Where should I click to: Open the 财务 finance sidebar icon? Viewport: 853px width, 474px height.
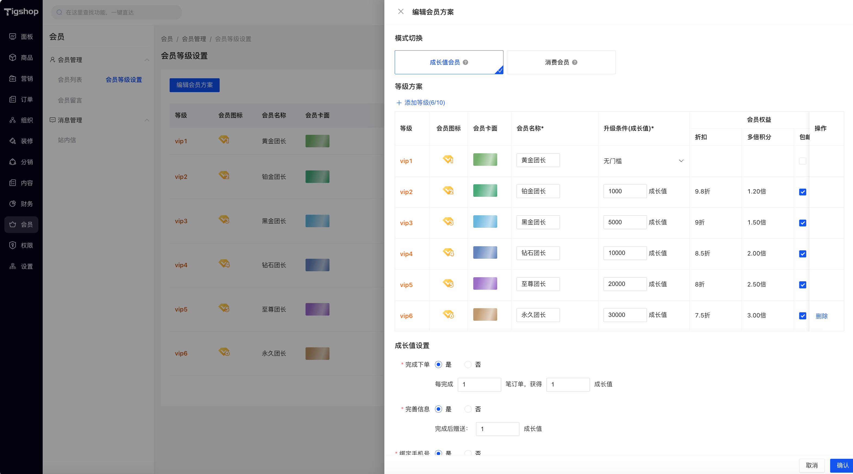tap(13, 204)
